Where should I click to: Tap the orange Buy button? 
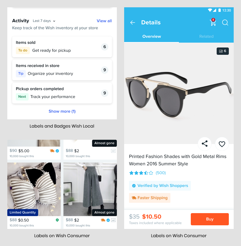tap(210, 219)
